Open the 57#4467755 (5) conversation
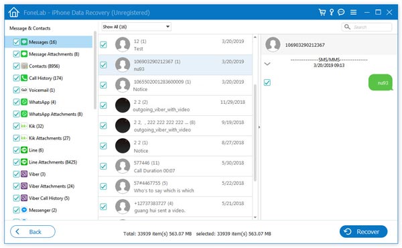This screenshot has height=248, width=402. pos(175,186)
